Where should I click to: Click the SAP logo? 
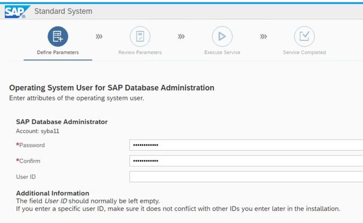click(x=17, y=12)
